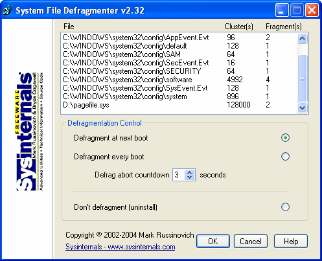Image resolution: width=322 pixels, height=261 pixels.
Task: Click the Cancel button
Action: pyautogui.click(x=251, y=241)
